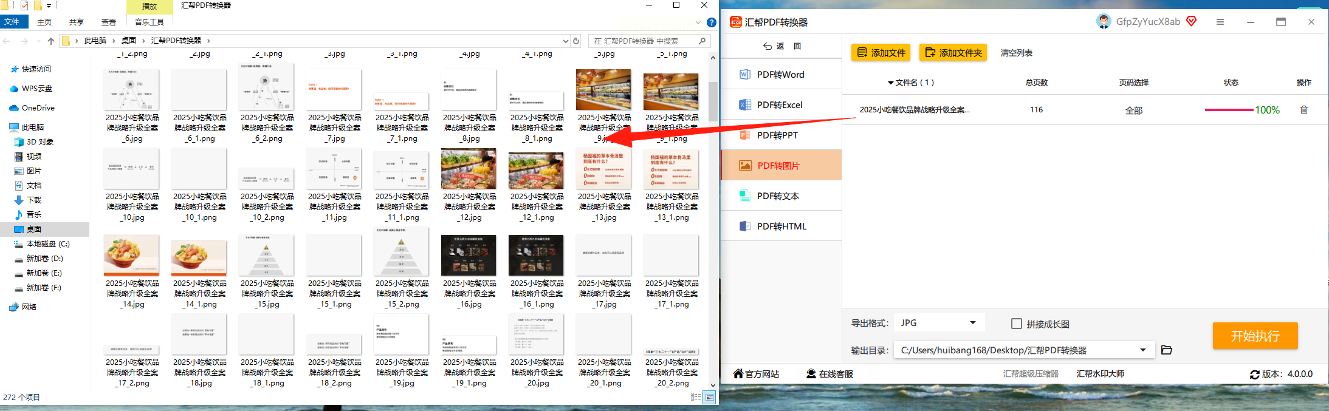Go up one folder level arrow
The image size is (1329, 411).
51,41
